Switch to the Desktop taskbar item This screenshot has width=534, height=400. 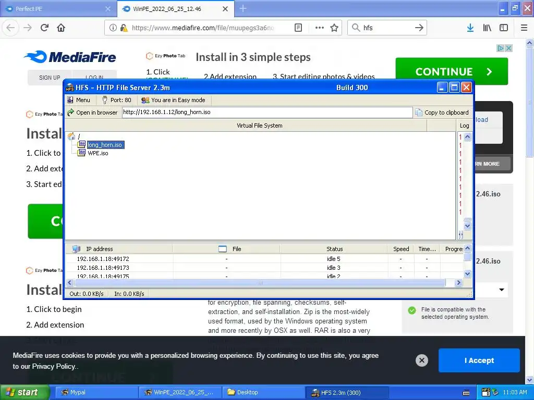[263, 392]
